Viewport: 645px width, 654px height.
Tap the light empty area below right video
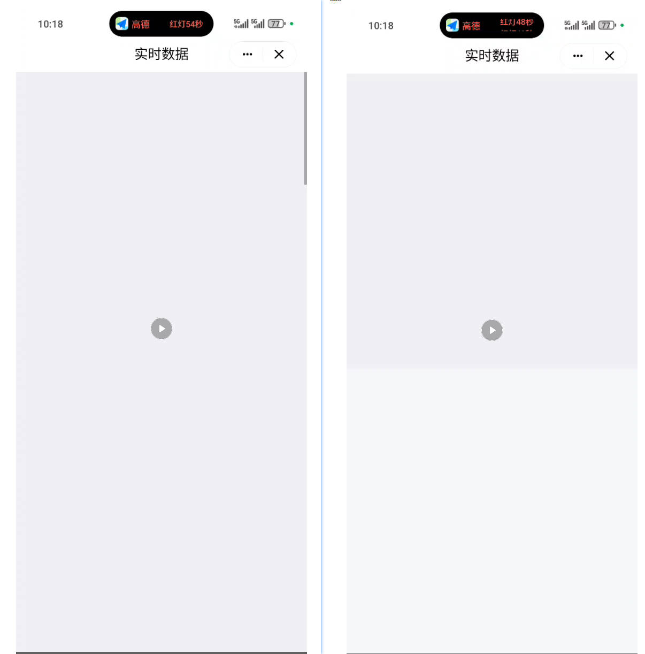tap(492, 511)
